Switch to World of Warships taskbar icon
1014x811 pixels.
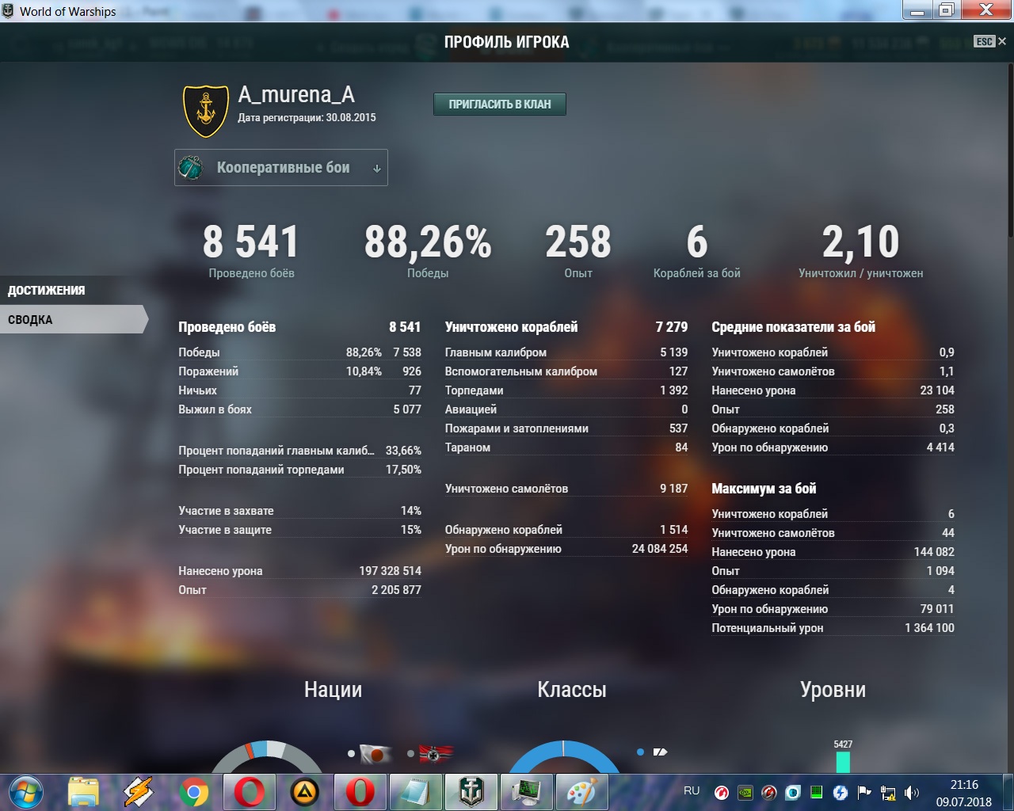[x=471, y=792]
